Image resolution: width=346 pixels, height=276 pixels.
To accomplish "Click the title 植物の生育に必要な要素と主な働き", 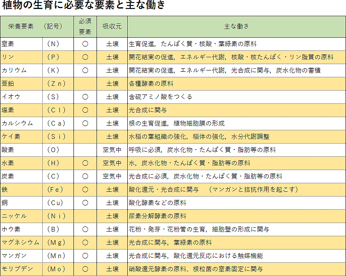I will (x=83, y=5).
